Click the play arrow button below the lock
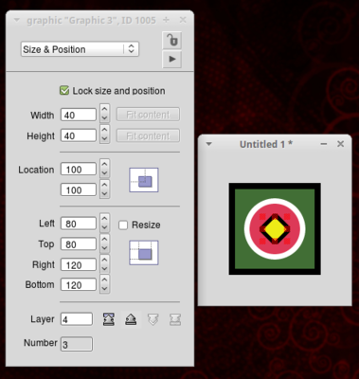 [x=171, y=59]
